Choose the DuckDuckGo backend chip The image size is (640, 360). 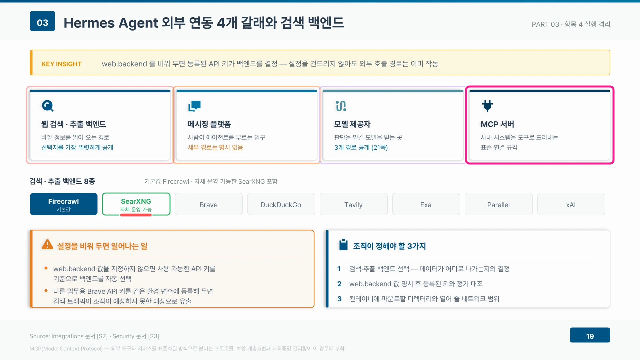coord(281,204)
